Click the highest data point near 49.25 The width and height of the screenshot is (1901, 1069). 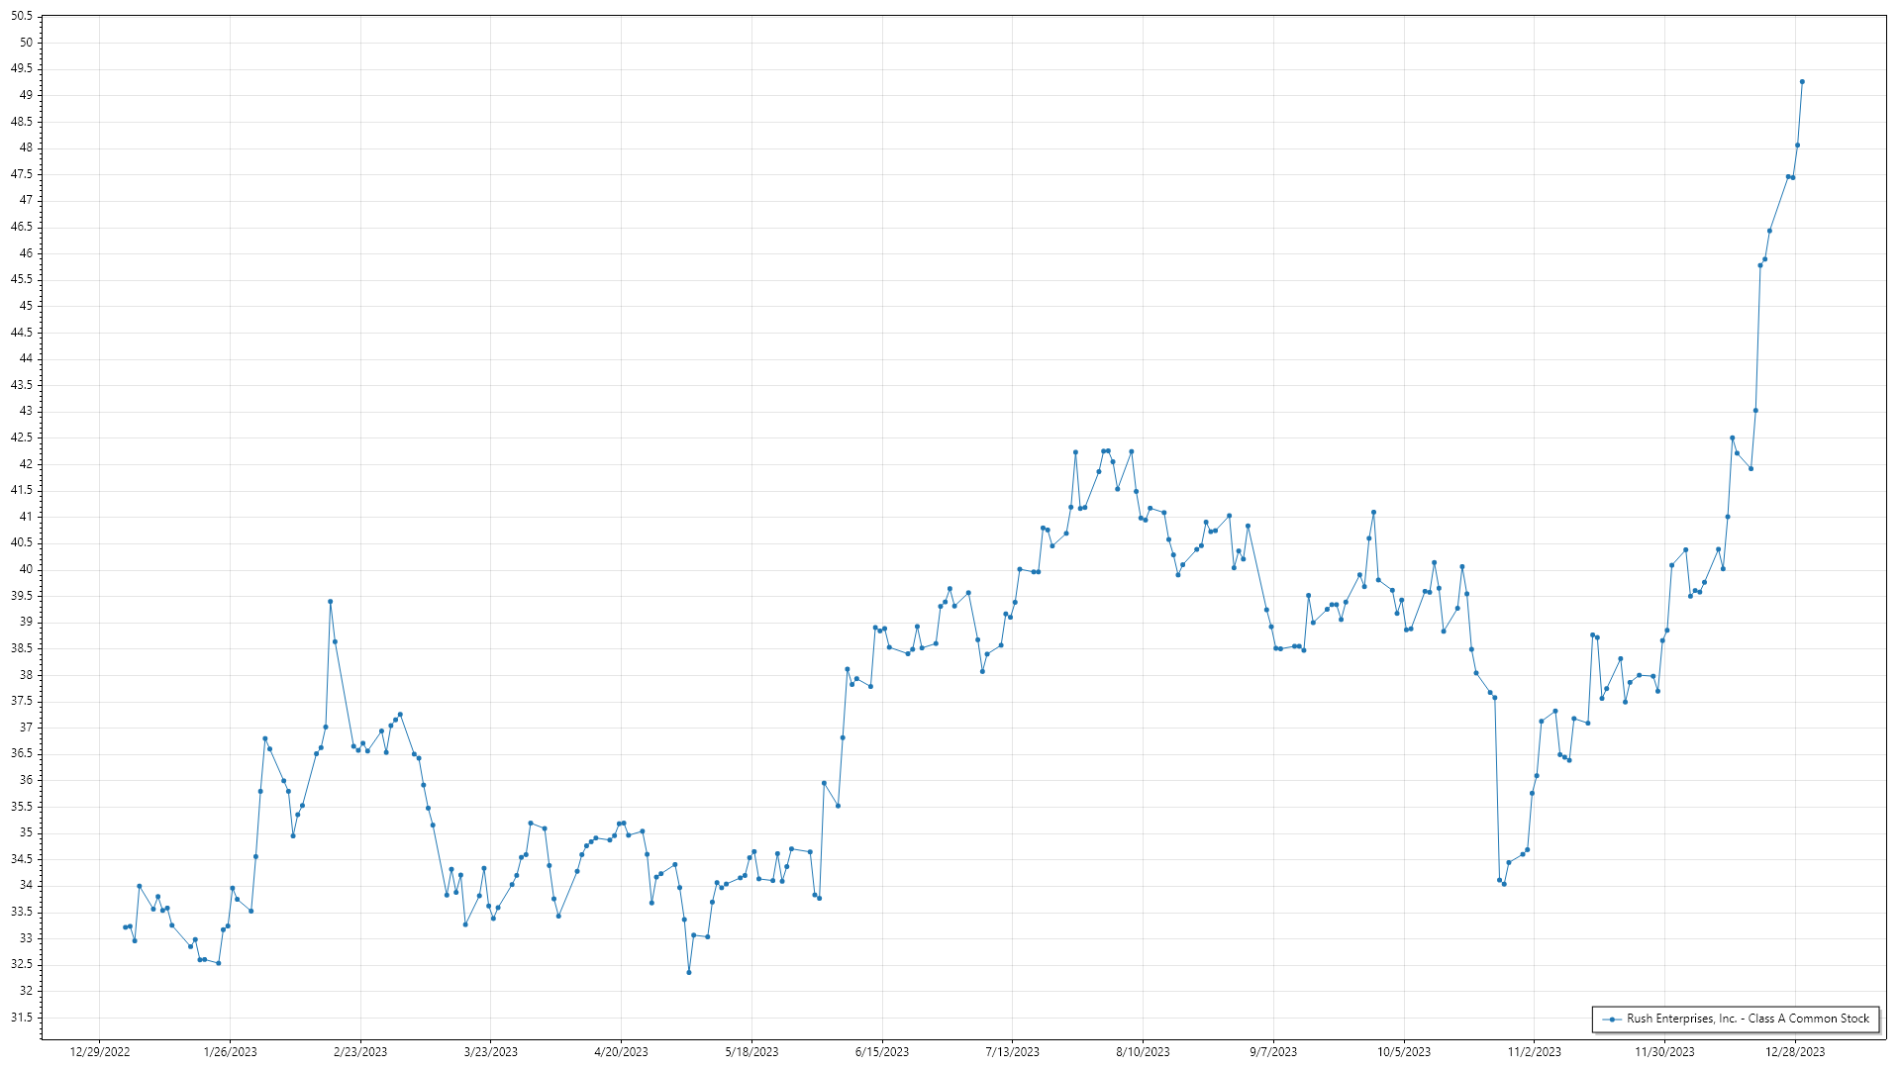[1802, 82]
